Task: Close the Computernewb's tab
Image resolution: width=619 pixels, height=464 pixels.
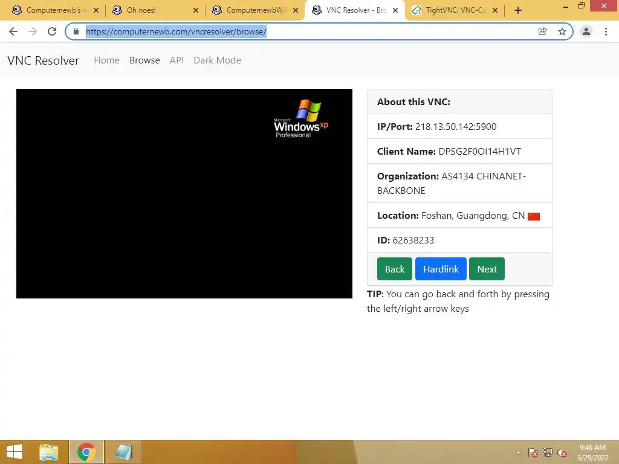Action: 96,10
